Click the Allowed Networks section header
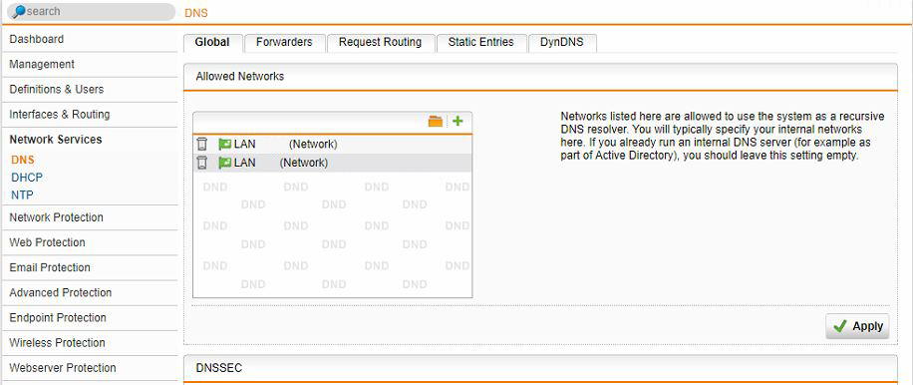 click(540, 77)
